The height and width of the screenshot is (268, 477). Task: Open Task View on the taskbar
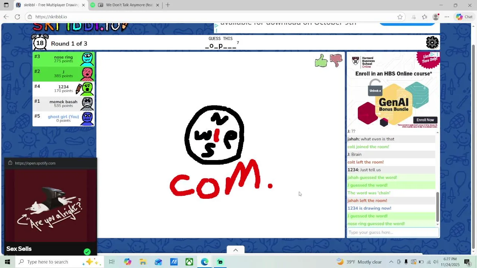(x=111, y=262)
